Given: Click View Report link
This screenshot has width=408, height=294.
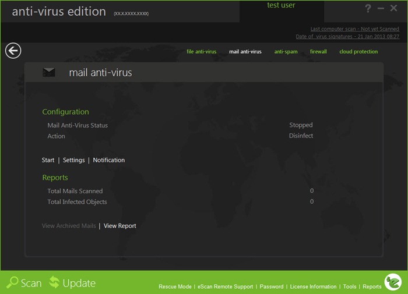Looking at the screenshot, I should coord(119,226).
